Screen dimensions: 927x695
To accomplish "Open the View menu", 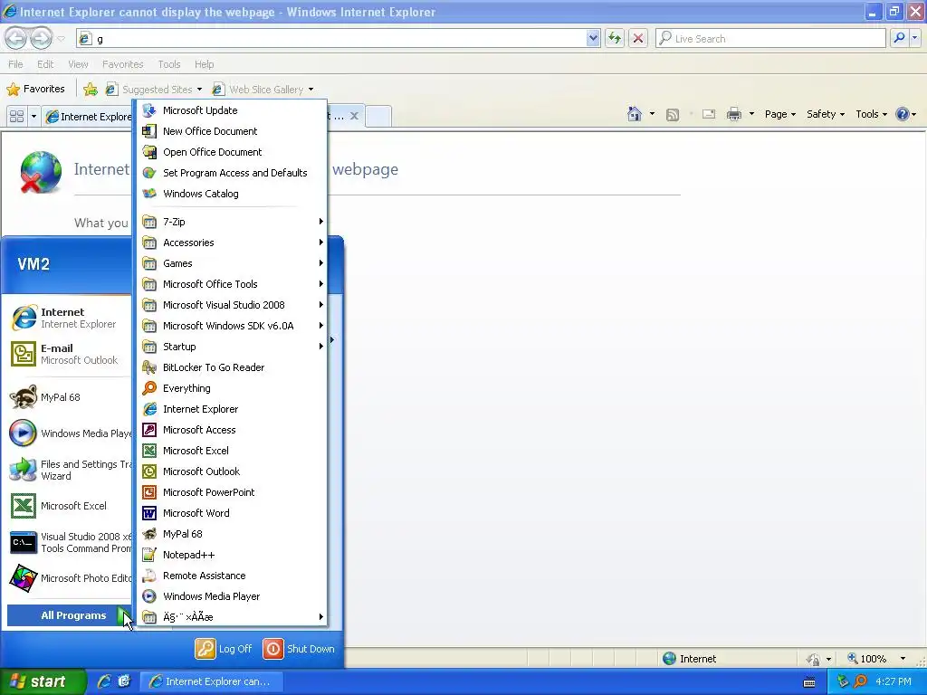I will click(78, 64).
